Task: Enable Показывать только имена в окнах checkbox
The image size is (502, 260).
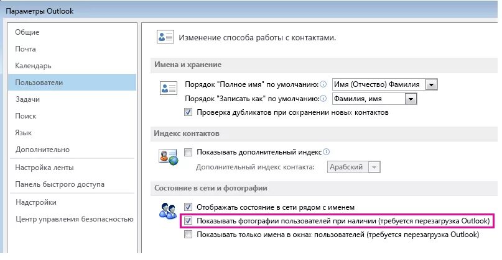Action: point(188,235)
